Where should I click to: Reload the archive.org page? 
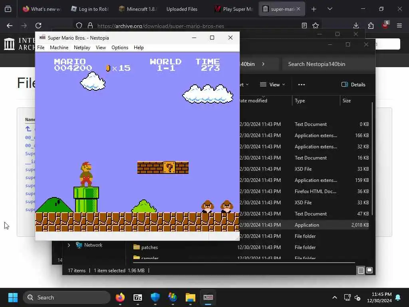(x=38, y=26)
